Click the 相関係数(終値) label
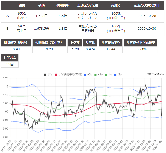This screenshot has width=166, height=153. pos(16,42)
